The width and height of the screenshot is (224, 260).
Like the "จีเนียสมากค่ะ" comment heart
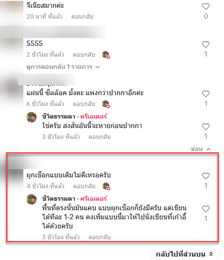tap(205, 6)
